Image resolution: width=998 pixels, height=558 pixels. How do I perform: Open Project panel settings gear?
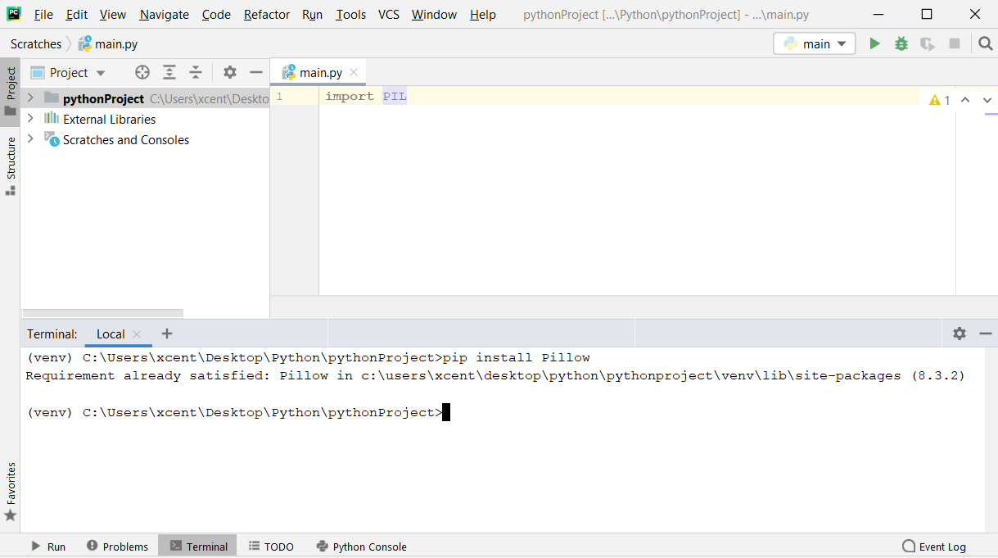229,72
